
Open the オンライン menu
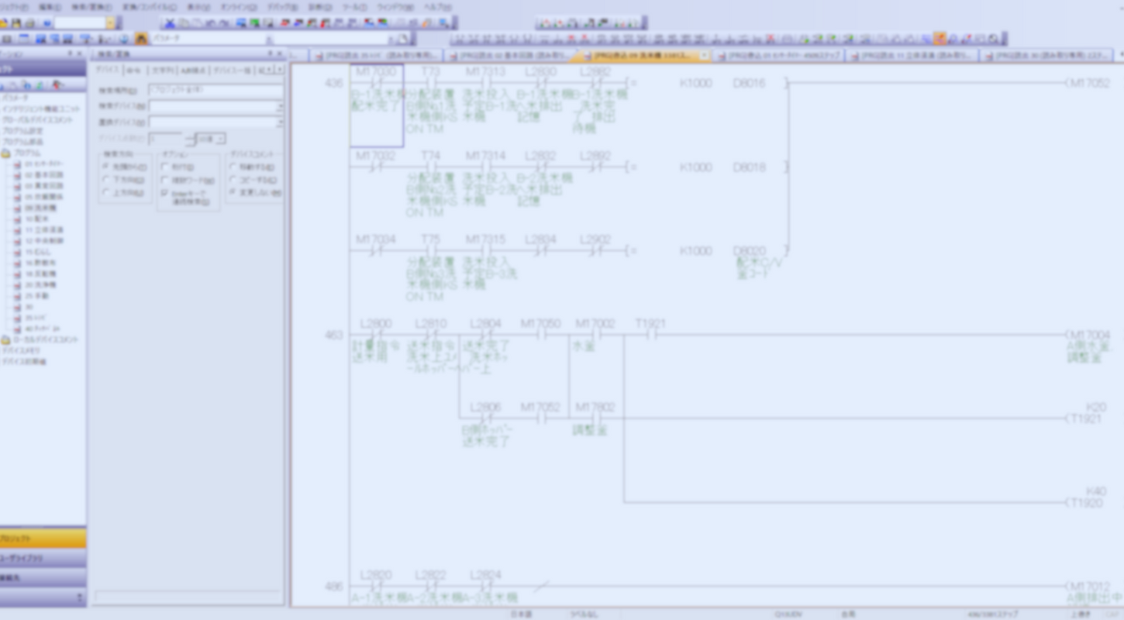tap(233, 6)
